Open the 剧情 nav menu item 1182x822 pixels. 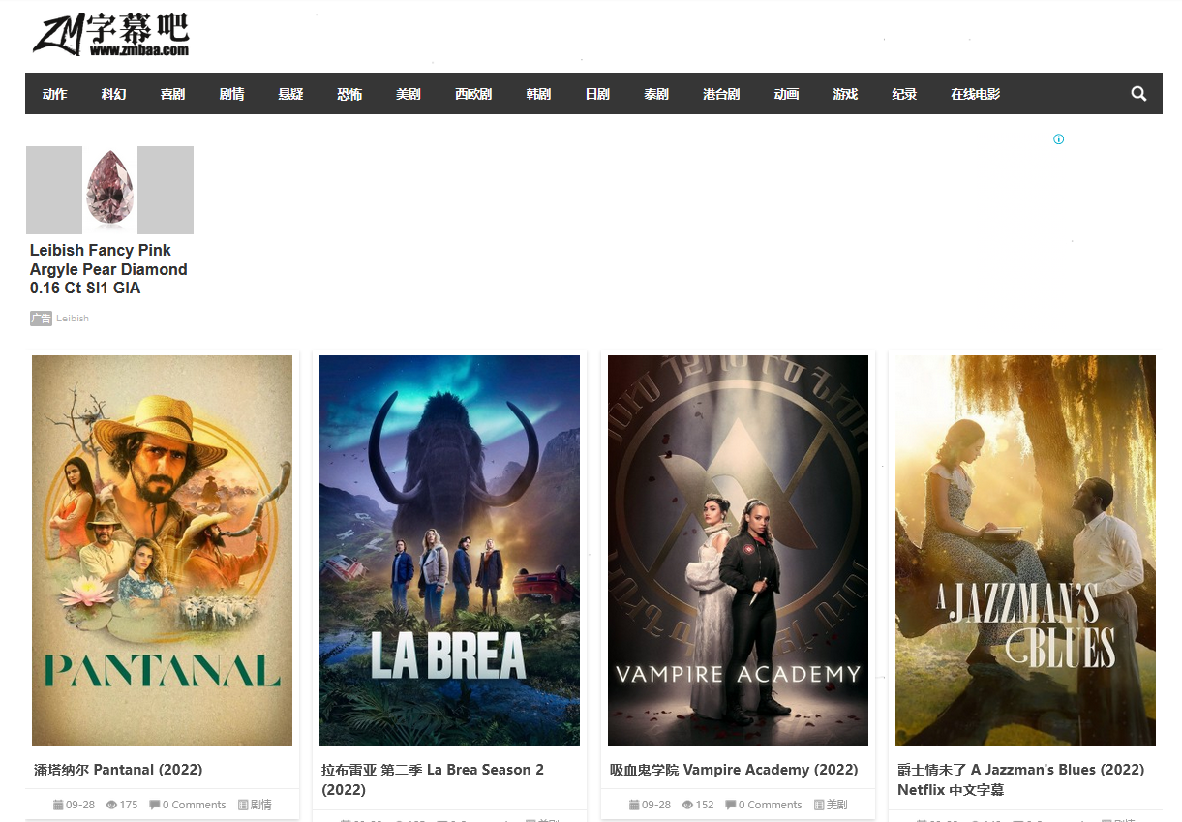[231, 94]
